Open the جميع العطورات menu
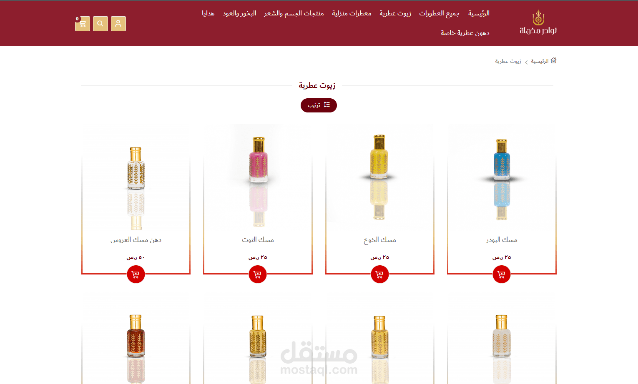The width and height of the screenshot is (638, 384). point(440,13)
